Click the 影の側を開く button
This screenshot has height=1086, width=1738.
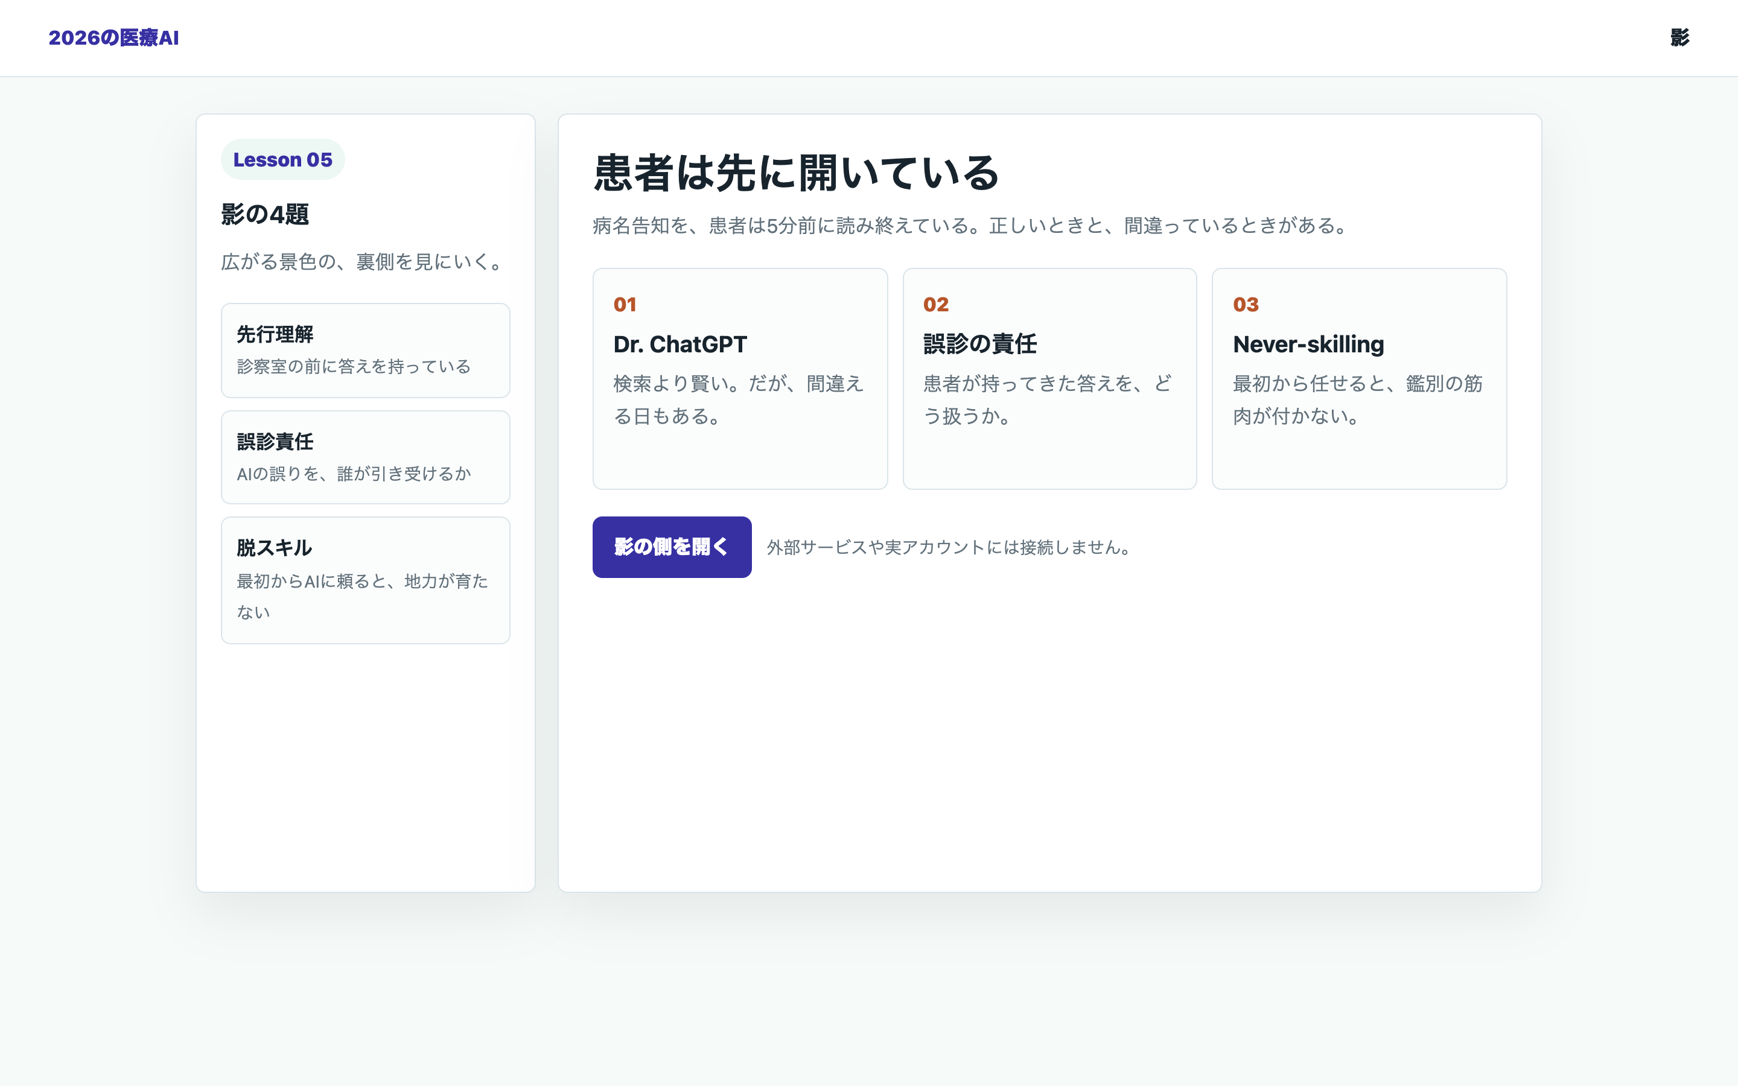tap(672, 547)
